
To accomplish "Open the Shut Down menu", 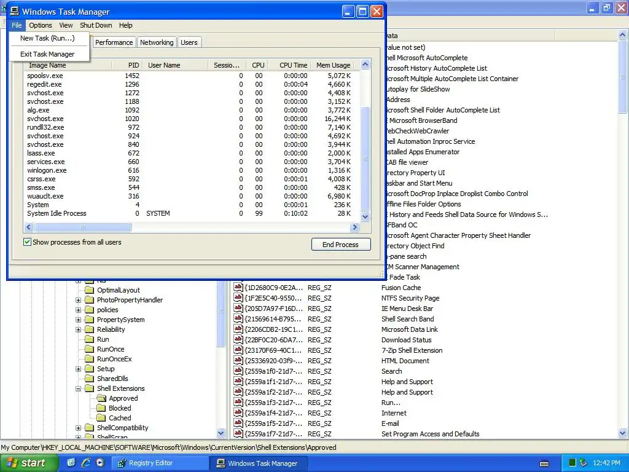I will pos(96,25).
